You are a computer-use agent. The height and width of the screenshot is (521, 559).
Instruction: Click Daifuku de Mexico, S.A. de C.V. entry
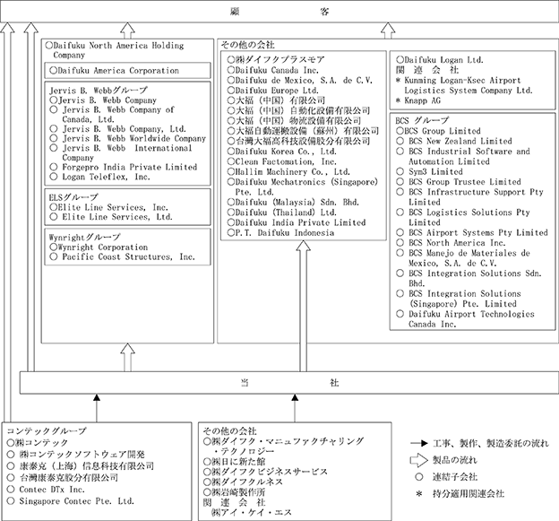(300, 81)
